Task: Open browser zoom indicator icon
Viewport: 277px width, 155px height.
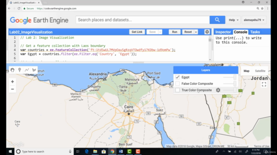Action: [258, 9]
